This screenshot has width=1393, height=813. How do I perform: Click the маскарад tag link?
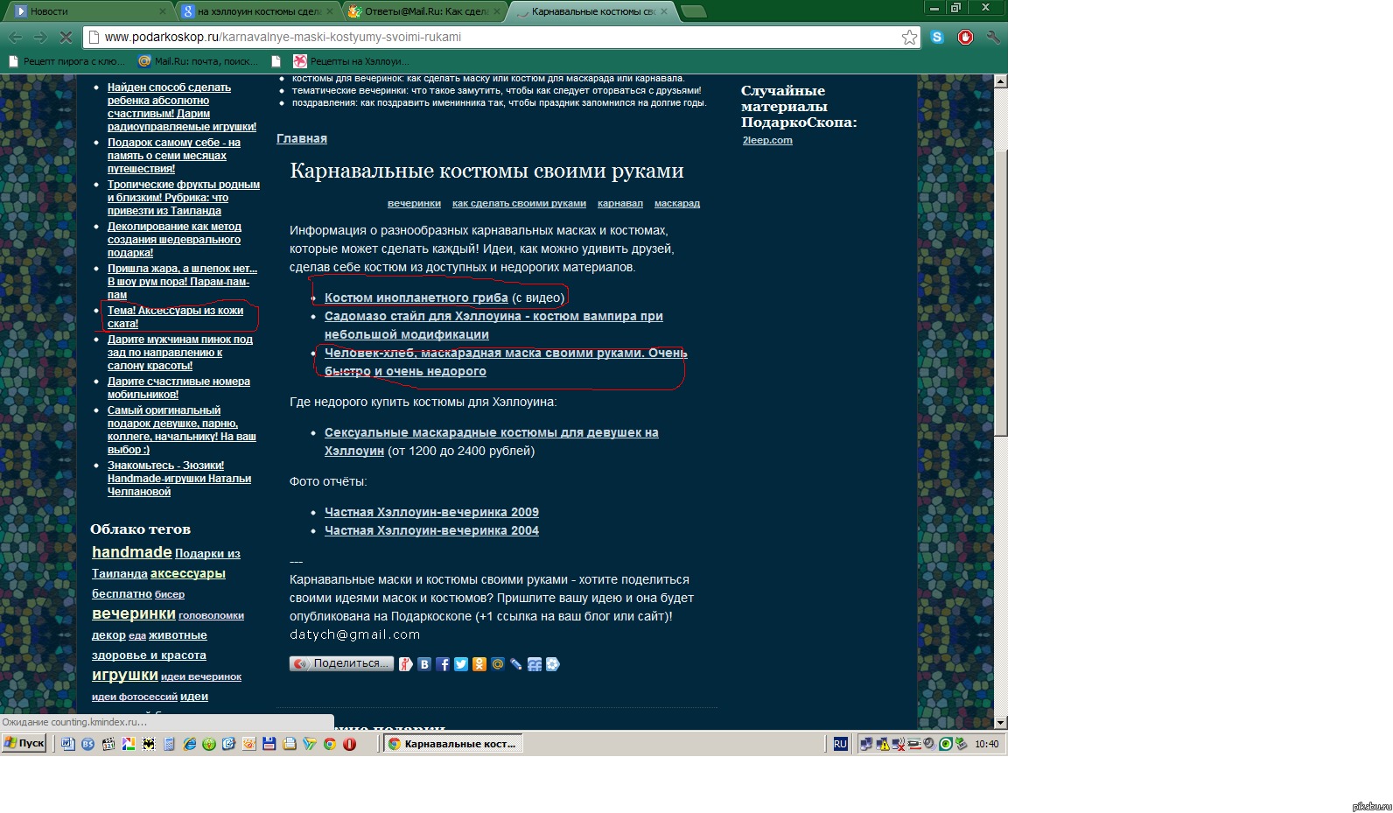[677, 203]
